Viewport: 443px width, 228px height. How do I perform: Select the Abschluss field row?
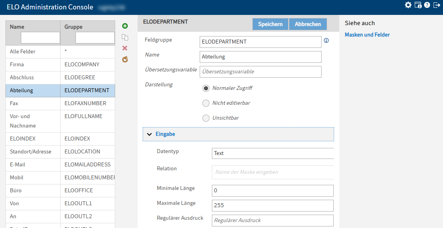(x=60, y=78)
